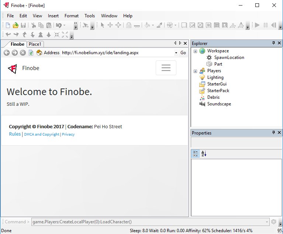Open the Edit menu
Screen dimensions: 283x234
click(x=23, y=16)
